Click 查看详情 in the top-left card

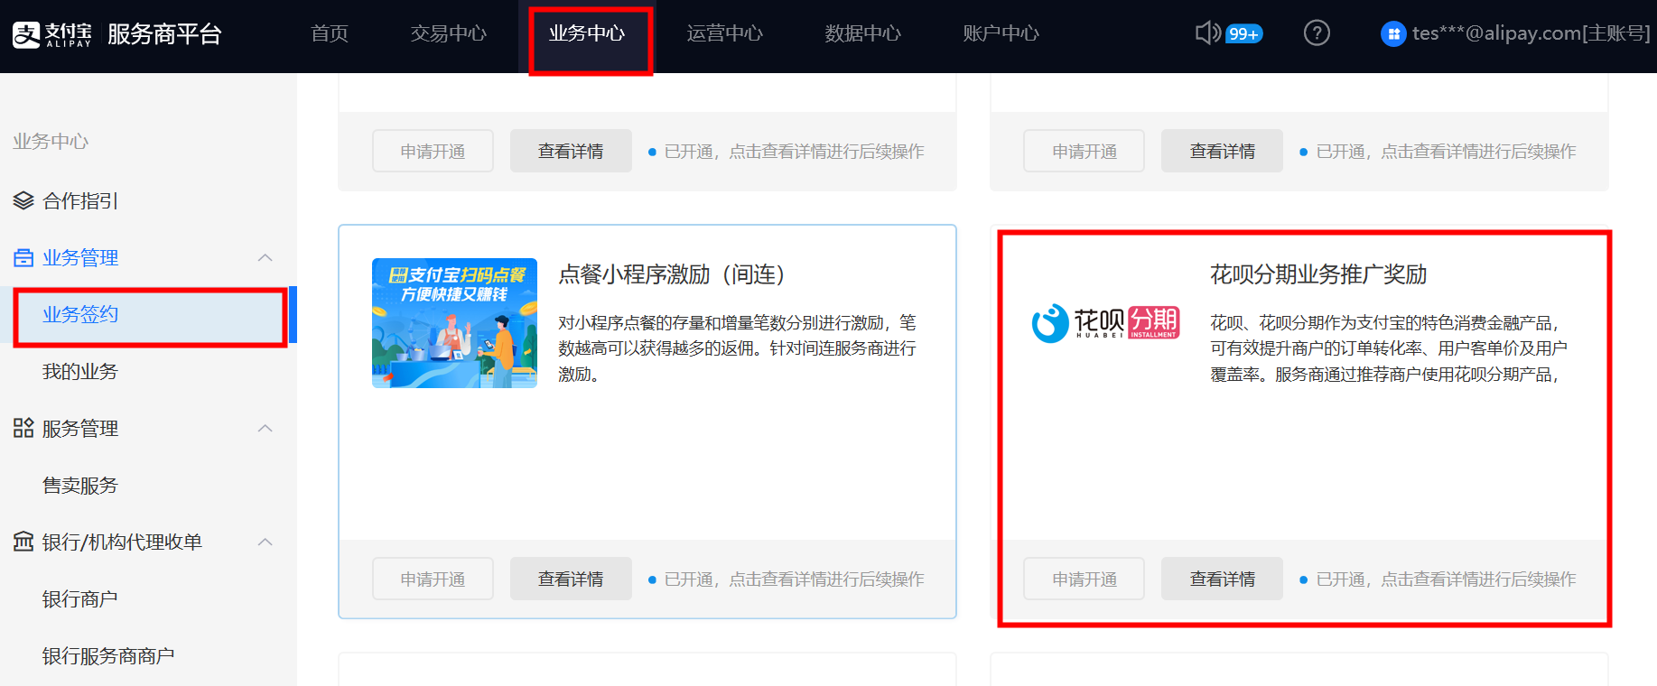571,151
